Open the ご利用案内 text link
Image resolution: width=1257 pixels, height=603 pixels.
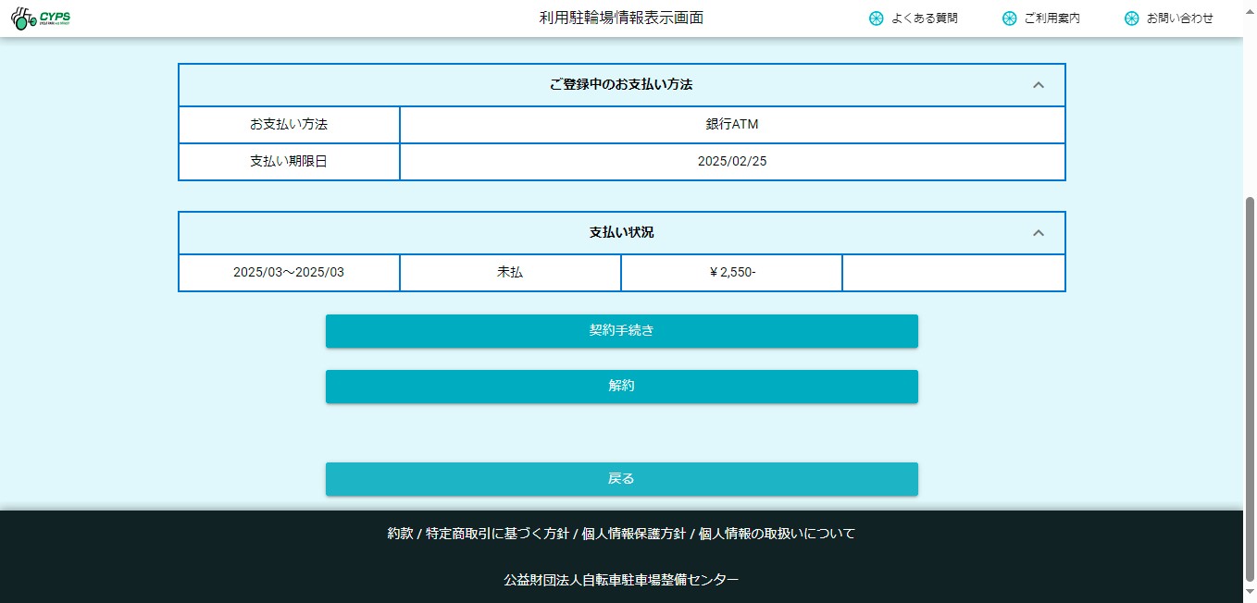[x=1052, y=18]
